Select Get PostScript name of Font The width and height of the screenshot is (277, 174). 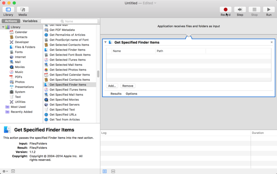pyautogui.click(x=70, y=40)
